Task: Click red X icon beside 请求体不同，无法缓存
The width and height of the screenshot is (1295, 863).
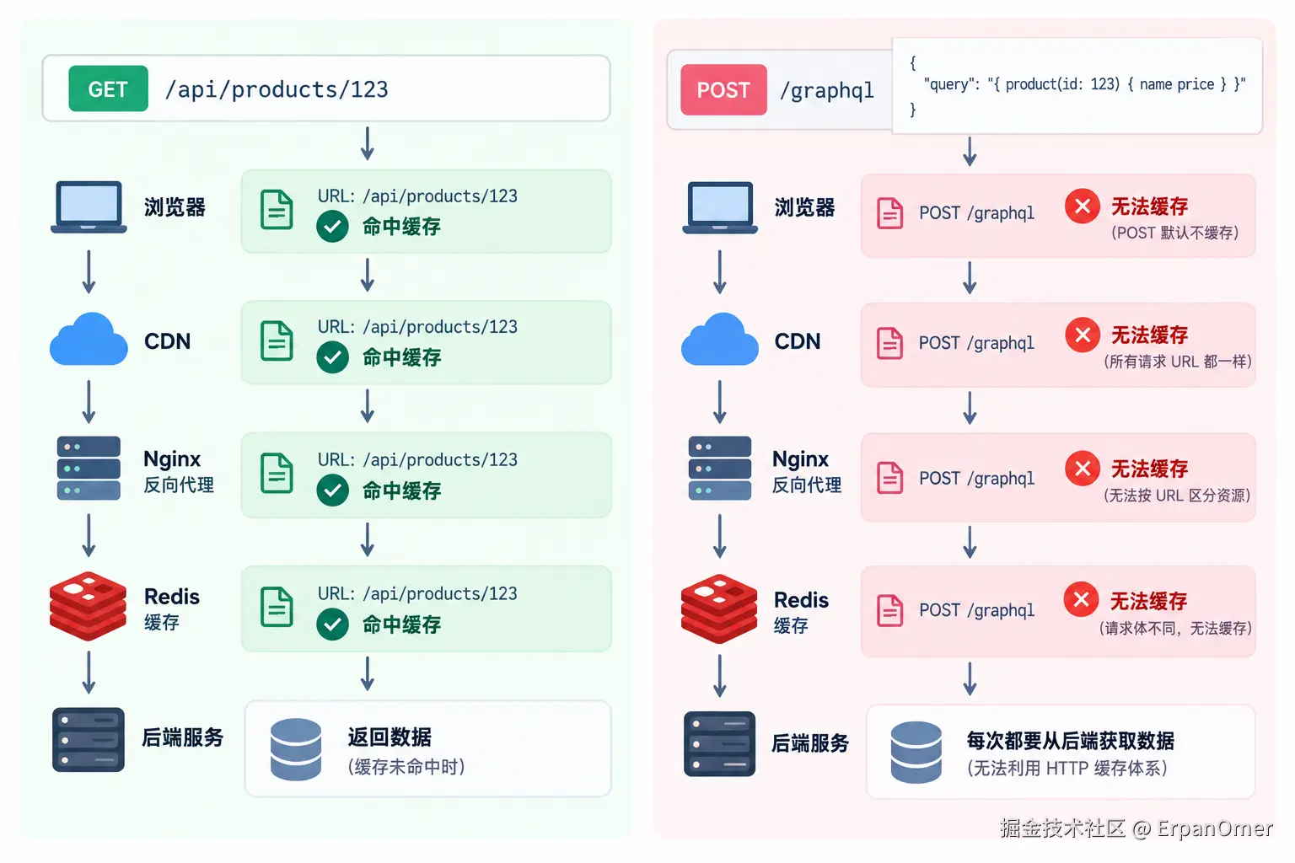Action: click(1081, 599)
